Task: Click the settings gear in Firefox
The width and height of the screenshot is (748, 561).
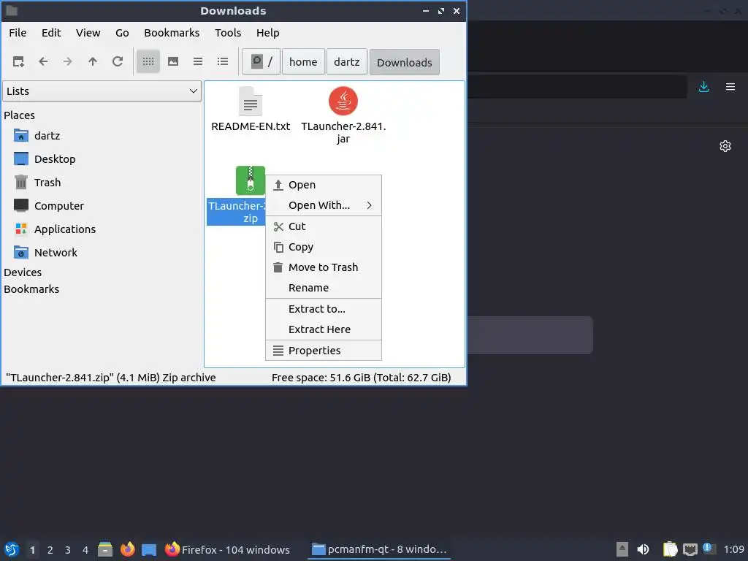Action: point(725,146)
